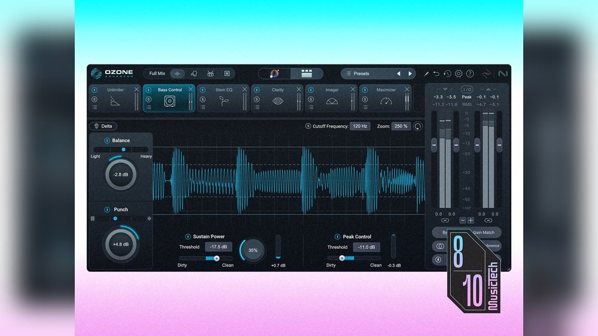Open Unlimiter module preset list

[x=94, y=107]
